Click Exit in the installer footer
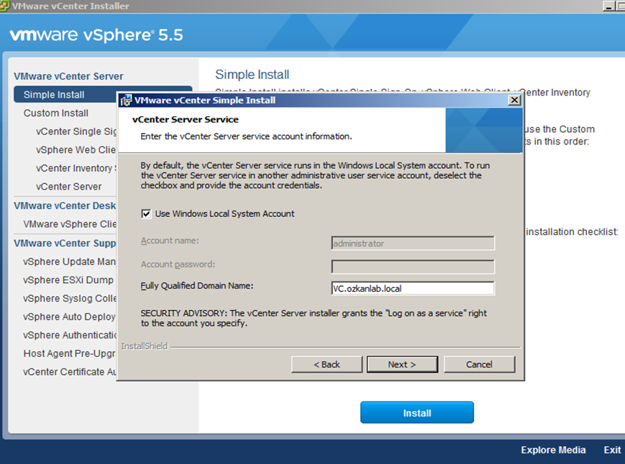Screen dimensions: 625x464 [612, 450]
